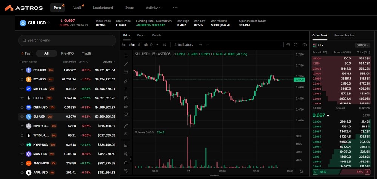Open the three-dot more menu in header

pos(175,8)
